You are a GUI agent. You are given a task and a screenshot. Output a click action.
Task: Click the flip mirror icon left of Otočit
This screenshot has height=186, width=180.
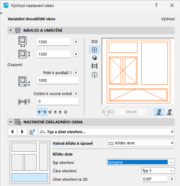[x=107, y=112]
